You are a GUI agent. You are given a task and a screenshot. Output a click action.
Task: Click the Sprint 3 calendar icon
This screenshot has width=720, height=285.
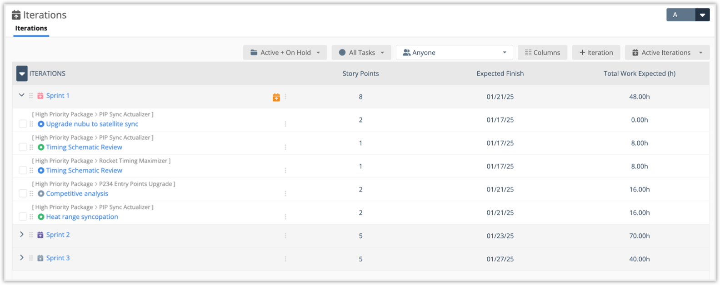tap(40, 258)
